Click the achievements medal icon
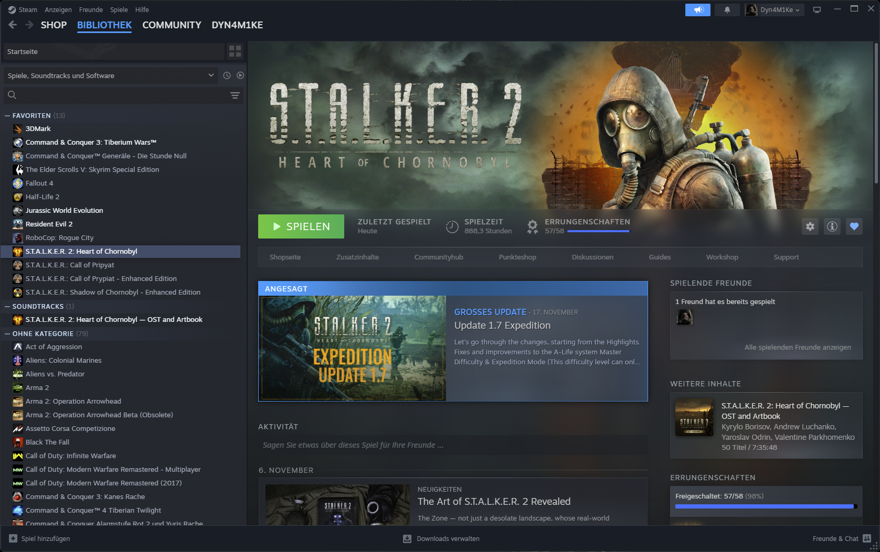880x552 pixels. click(x=532, y=226)
